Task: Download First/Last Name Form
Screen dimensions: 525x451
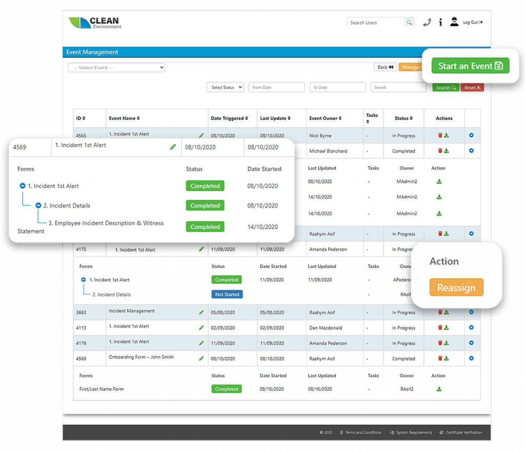Action: (x=439, y=389)
